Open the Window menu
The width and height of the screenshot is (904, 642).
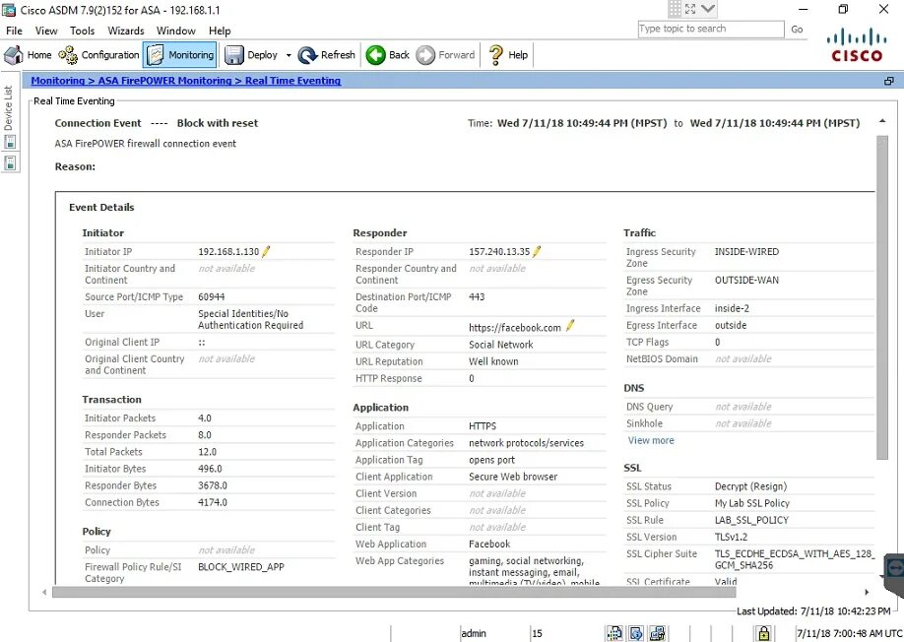point(176,31)
